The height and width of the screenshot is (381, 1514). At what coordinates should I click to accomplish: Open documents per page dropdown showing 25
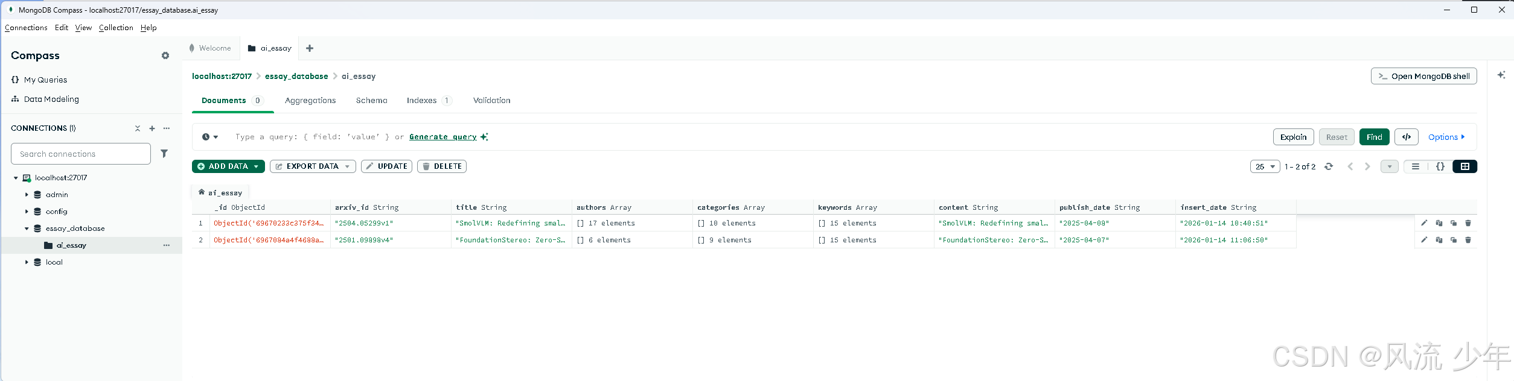point(1265,166)
